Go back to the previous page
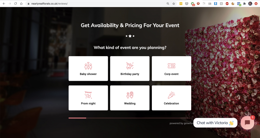 point(4,4)
